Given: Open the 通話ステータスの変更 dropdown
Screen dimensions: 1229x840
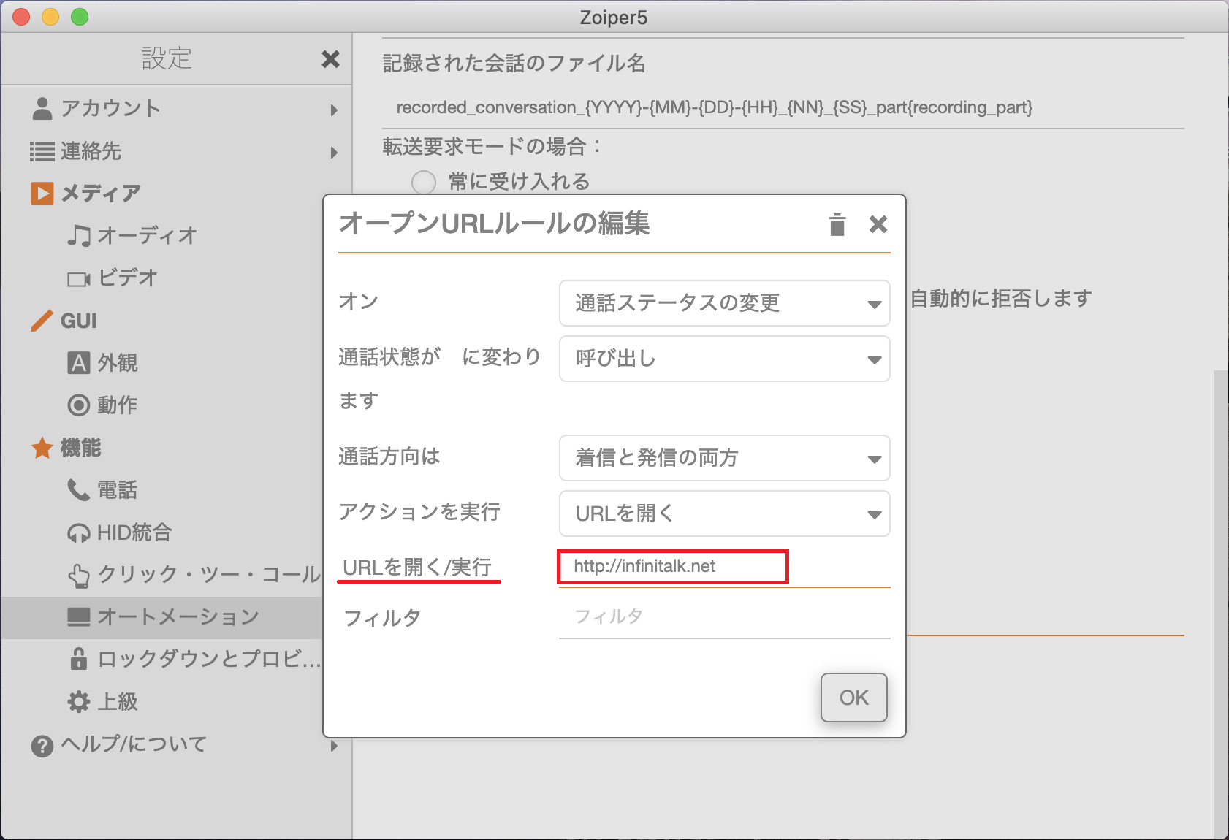Looking at the screenshot, I should [724, 303].
